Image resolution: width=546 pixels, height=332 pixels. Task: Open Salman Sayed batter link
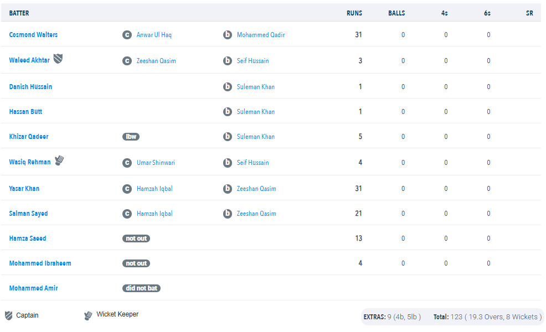tap(29, 214)
